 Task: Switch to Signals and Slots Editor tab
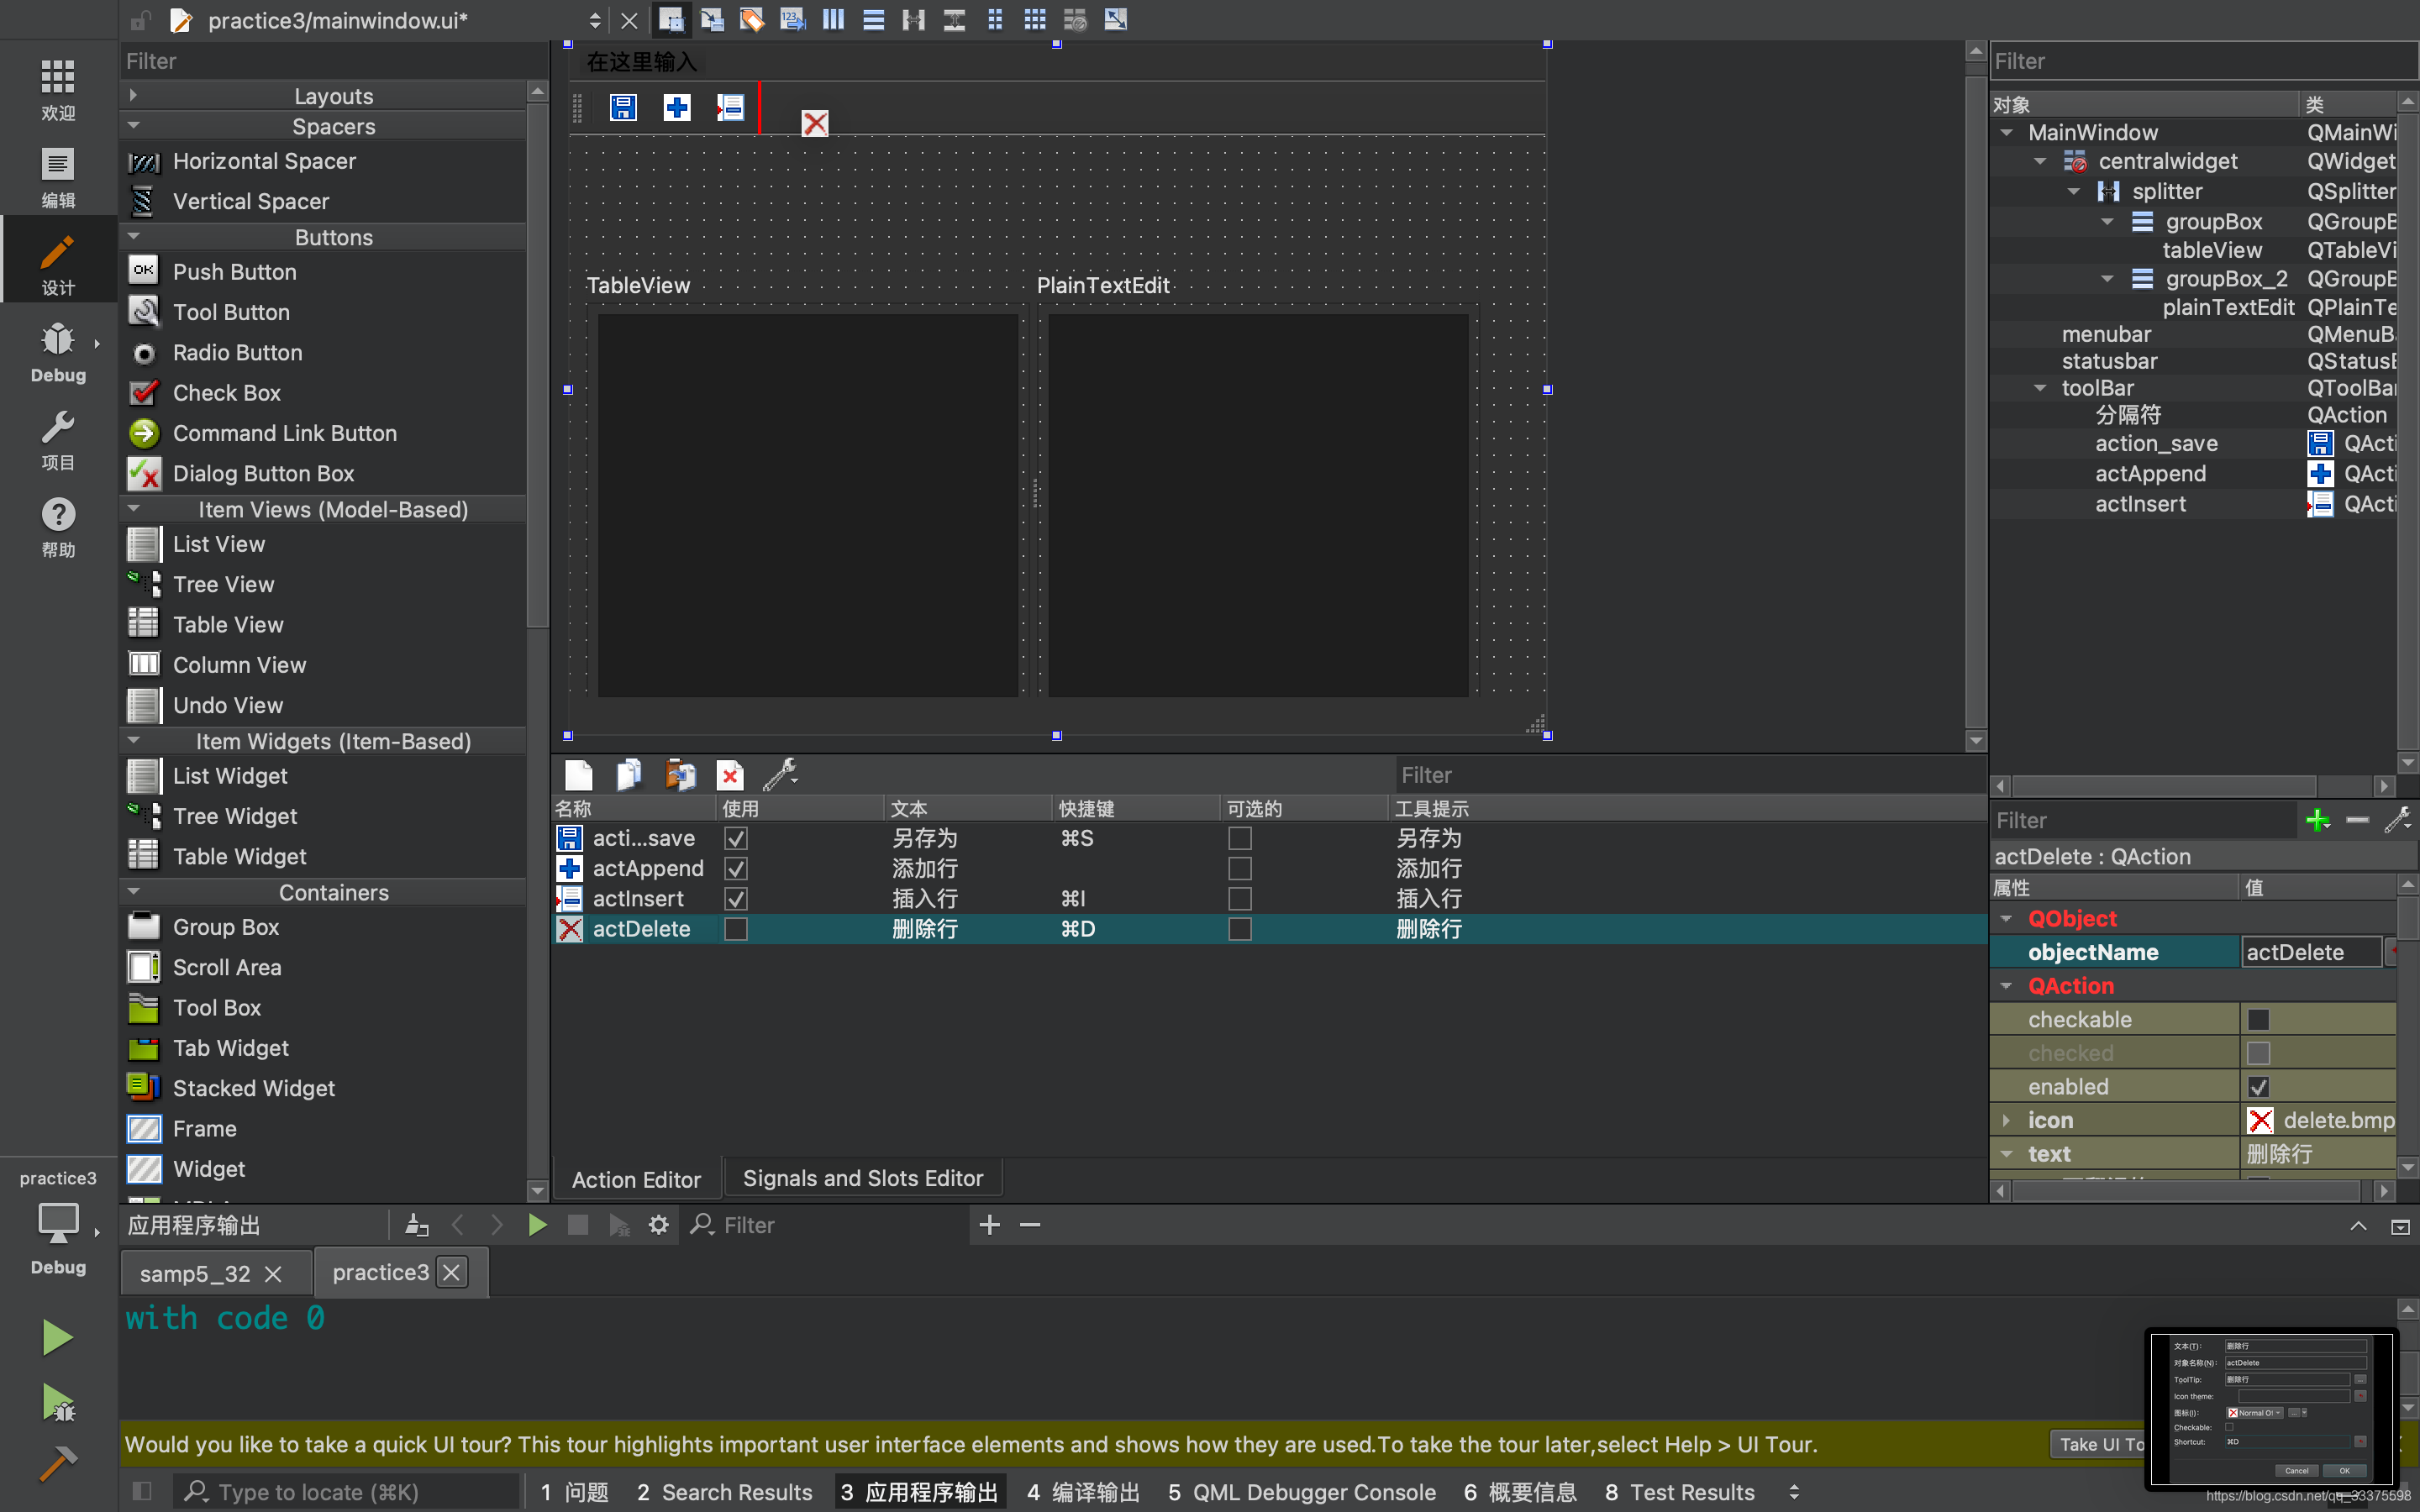[862, 1179]
